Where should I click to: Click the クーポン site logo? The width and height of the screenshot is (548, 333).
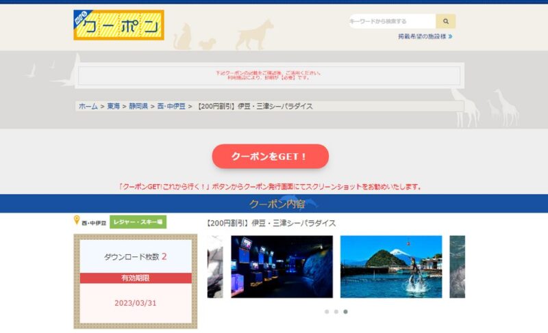click(x=119, y=25)
